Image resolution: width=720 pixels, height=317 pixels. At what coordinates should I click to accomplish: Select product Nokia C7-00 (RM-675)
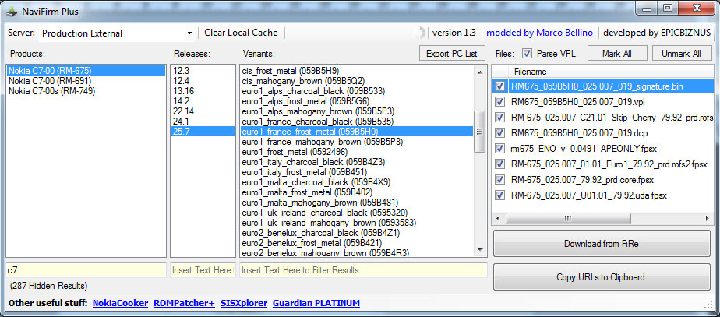click(x=86, y=71)
